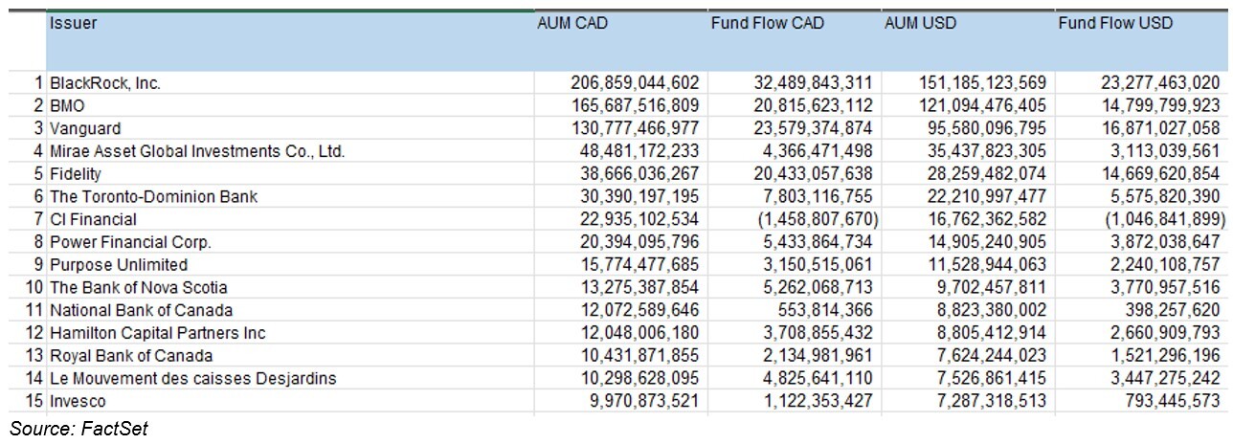Click negative fund flow USD (1,046,841,899)
This screenshot has height=444, width=1233.
click(x=1164, y=219)
